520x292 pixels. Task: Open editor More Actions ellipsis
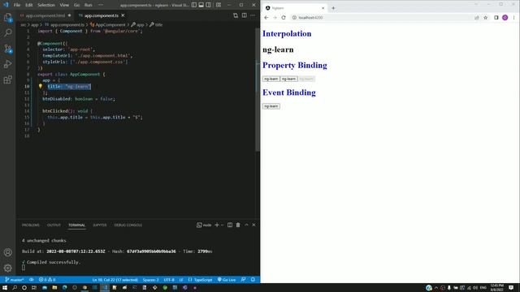coord(253,15)
